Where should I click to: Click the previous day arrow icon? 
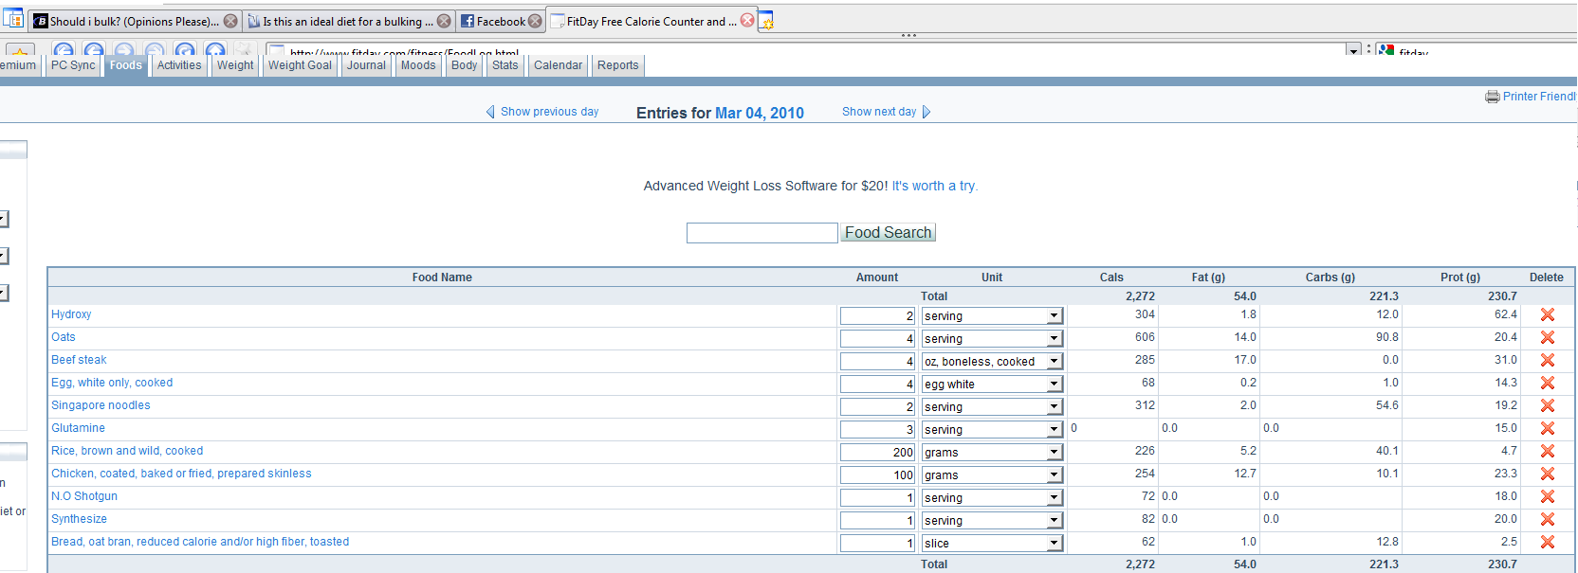pyautogui.click(x=490, y=112)
